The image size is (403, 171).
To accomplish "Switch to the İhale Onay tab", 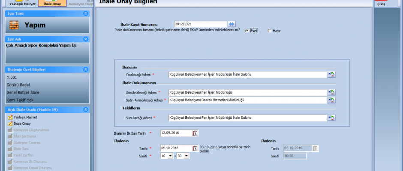I will (x=52, y=3).
